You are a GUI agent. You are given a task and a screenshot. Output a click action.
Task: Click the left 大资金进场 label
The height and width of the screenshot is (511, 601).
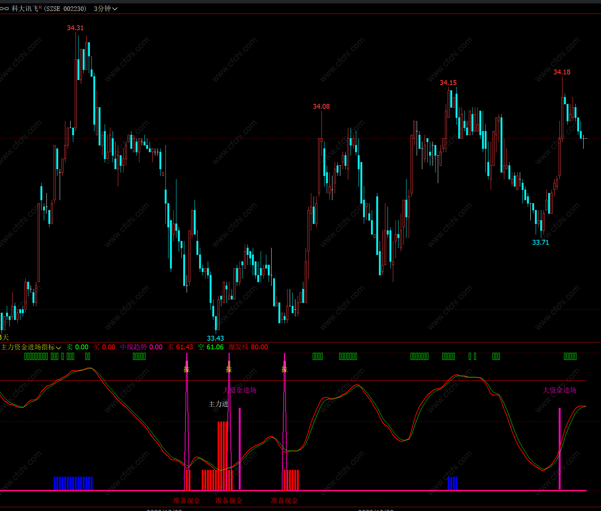coord(240,390)
